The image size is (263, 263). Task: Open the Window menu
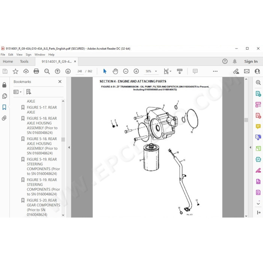[40, 54]
